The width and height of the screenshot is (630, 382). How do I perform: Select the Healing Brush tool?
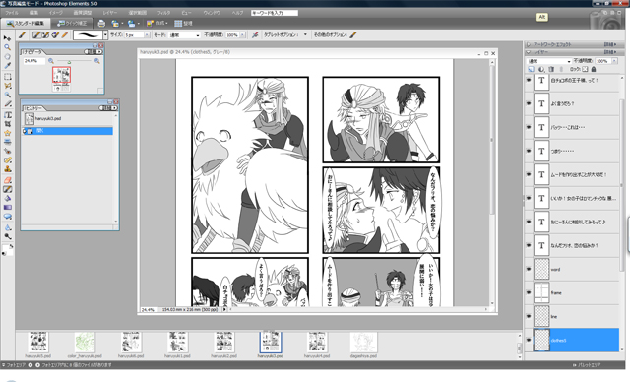7,160
